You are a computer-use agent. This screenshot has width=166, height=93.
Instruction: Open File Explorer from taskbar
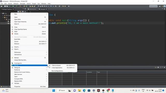(79, 90)
